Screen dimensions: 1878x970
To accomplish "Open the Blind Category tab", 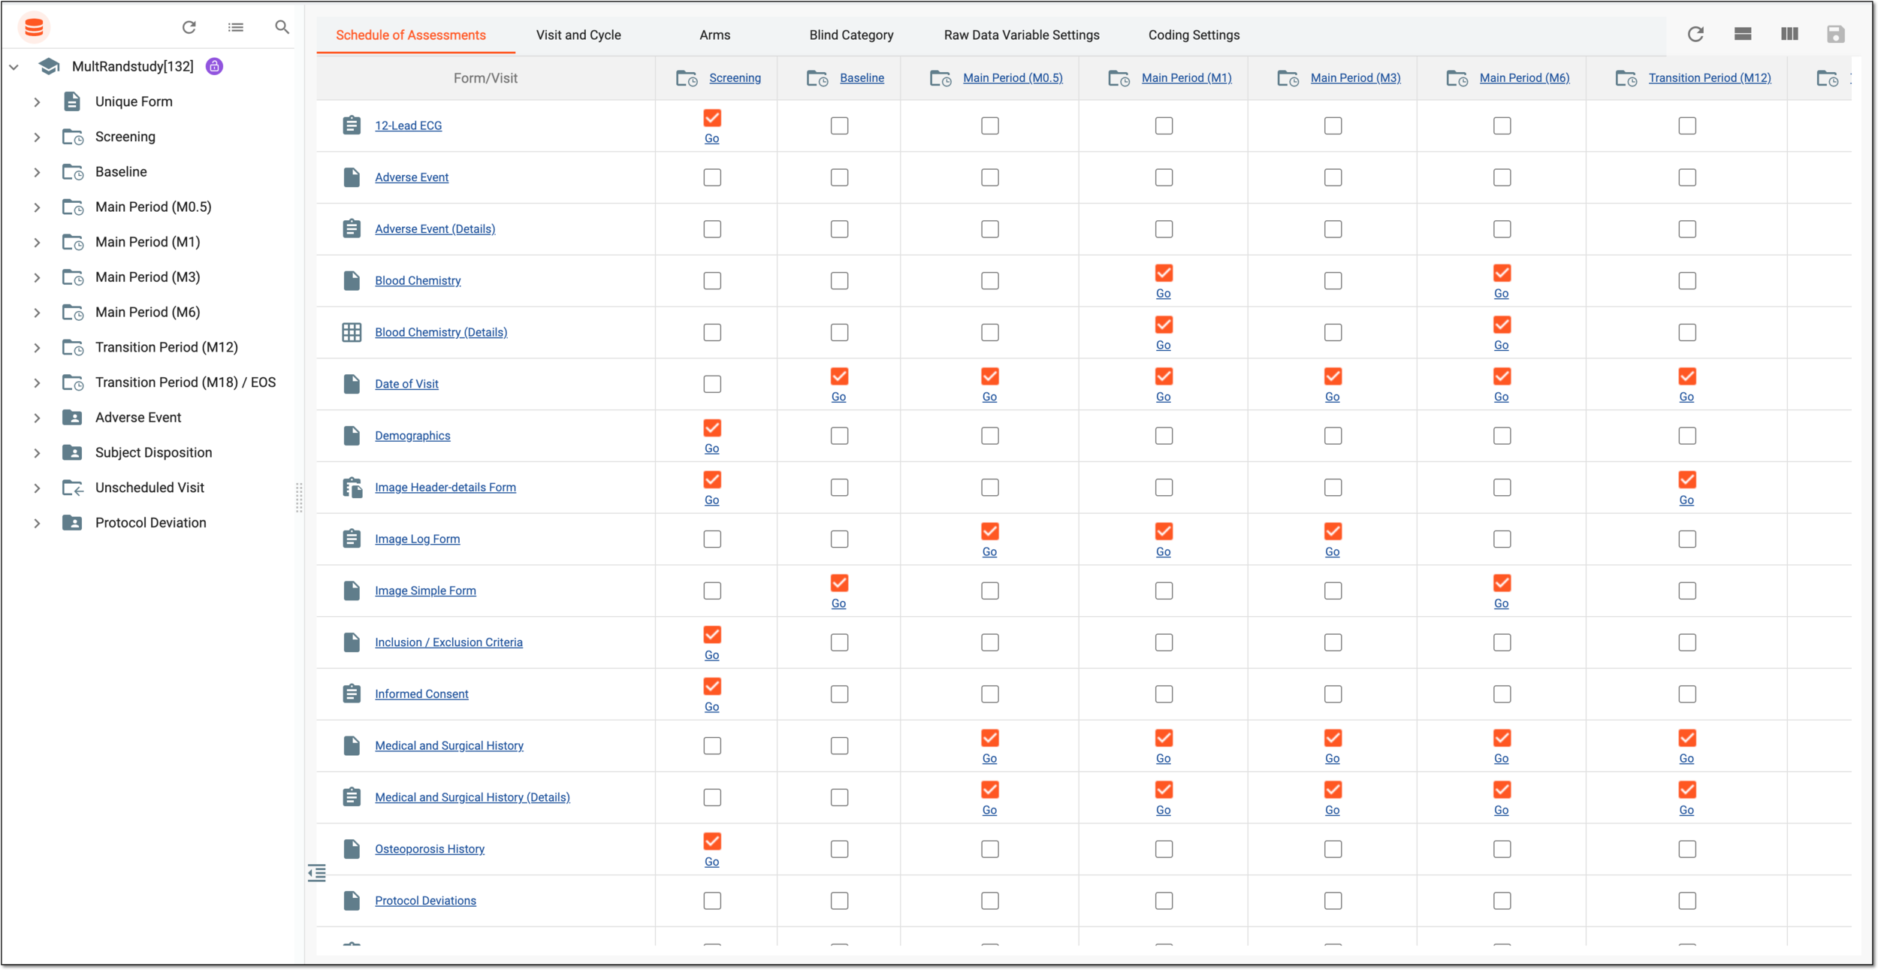I will tap(851, 35).
